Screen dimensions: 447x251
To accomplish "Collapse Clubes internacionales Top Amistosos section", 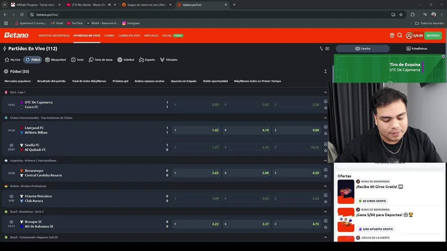I will click(x=325, y=118).
